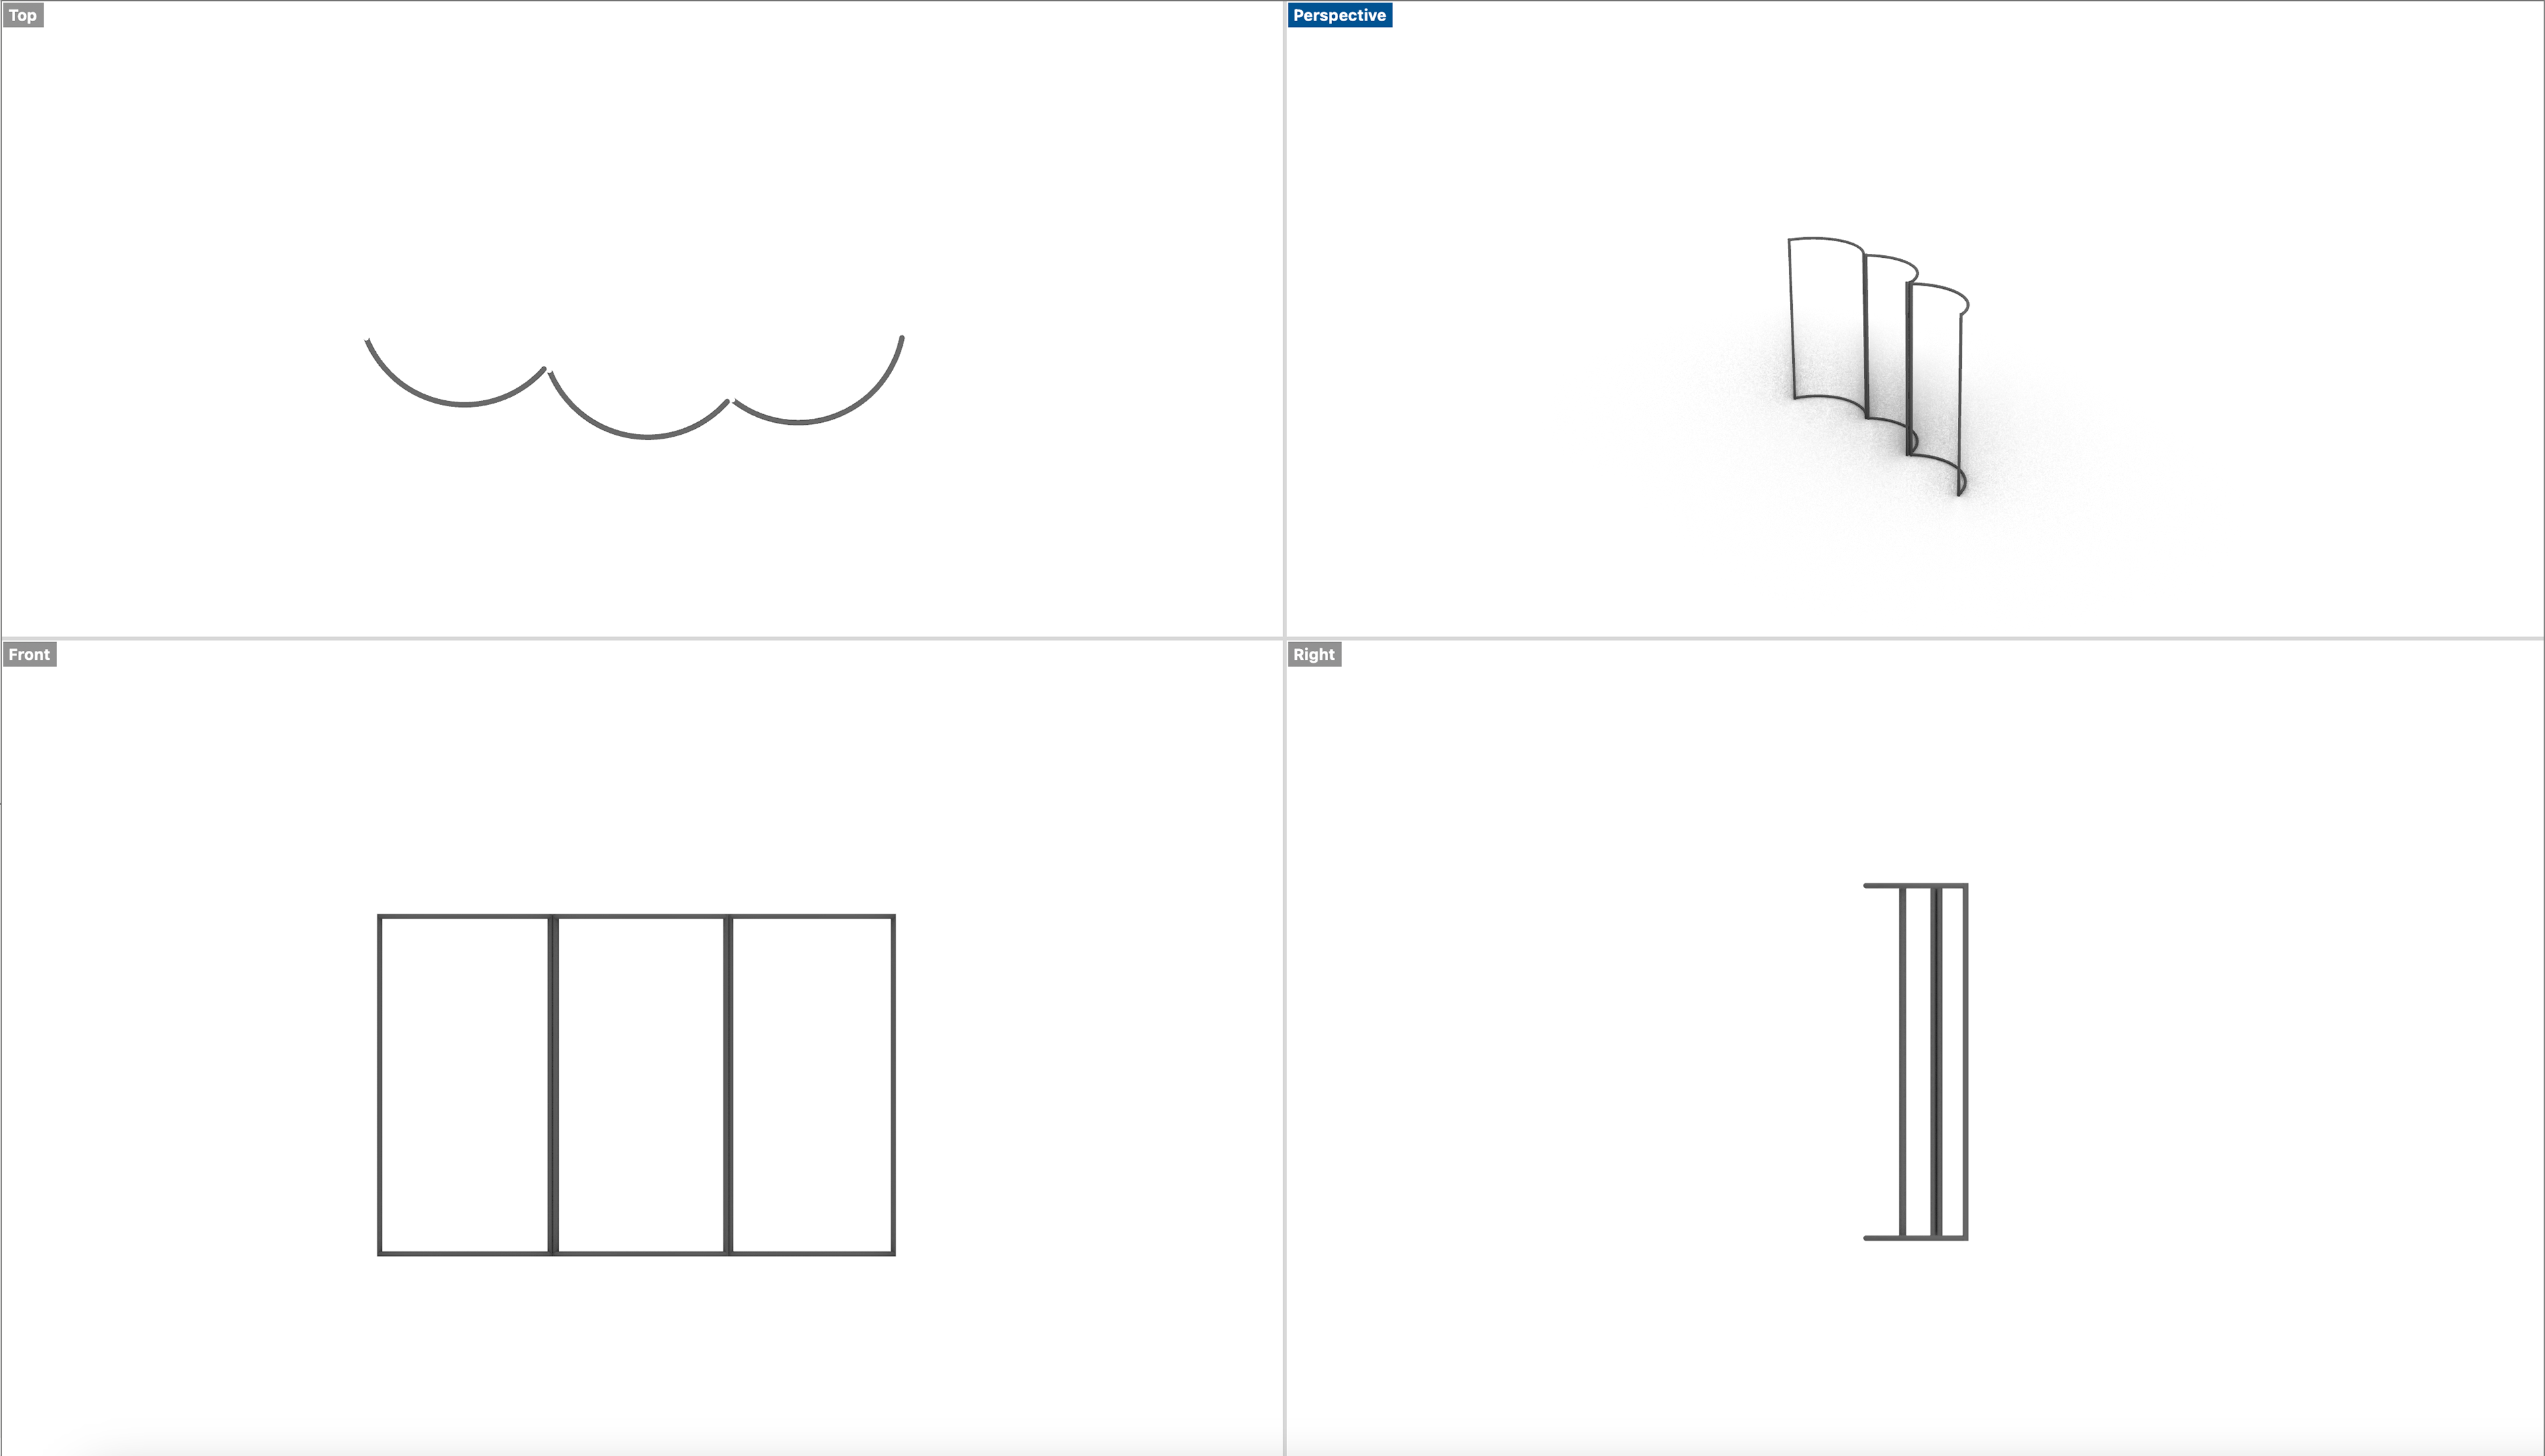The image size is (2545, 1456).
Task: Open the Top viewport label menu
Action: [x=23, y=15]
